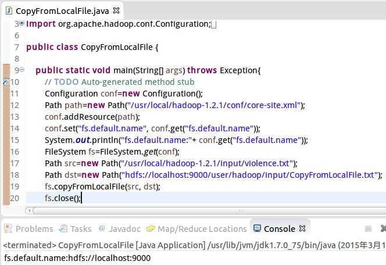Expand the folded imports on line 3
This screenshot has width=386, height=265.
(22, 23)
